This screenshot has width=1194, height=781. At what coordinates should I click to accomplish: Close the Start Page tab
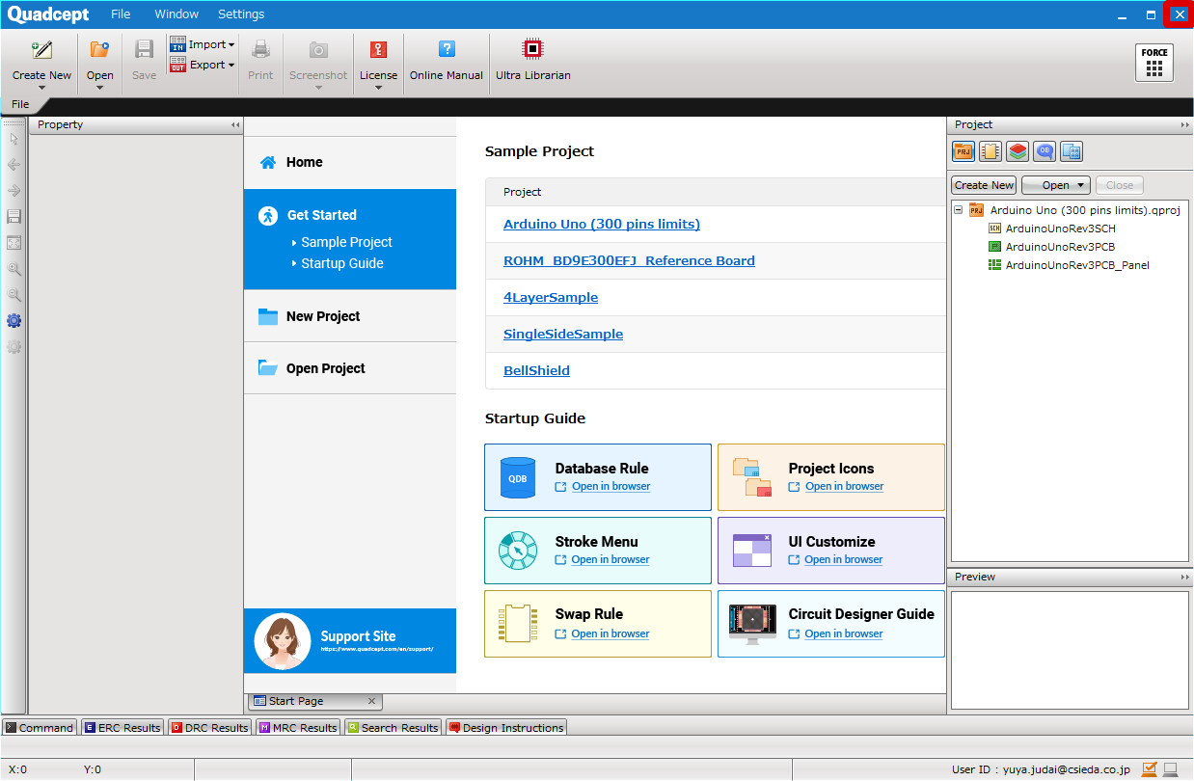tap(372, 701)
